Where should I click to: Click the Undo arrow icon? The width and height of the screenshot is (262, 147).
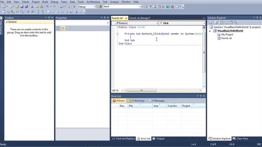pyautogui.click(x=47, y=7)
